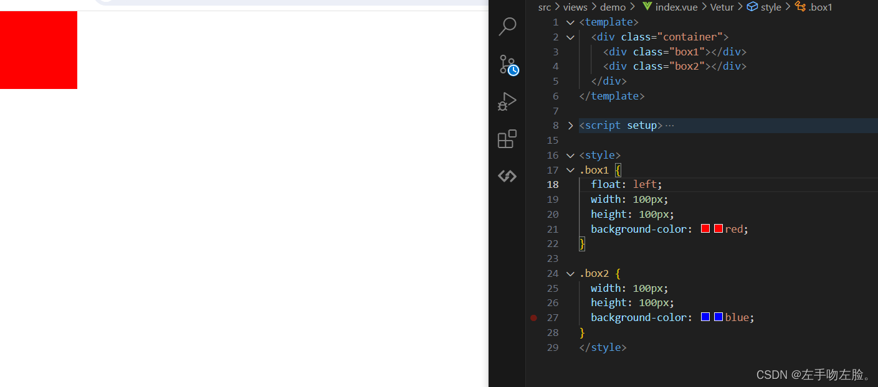Click line number 29 in the gutter
Image resolution: width=878 pixels, height=387 pixels.
pyautogui.click(x=553, y=347)
